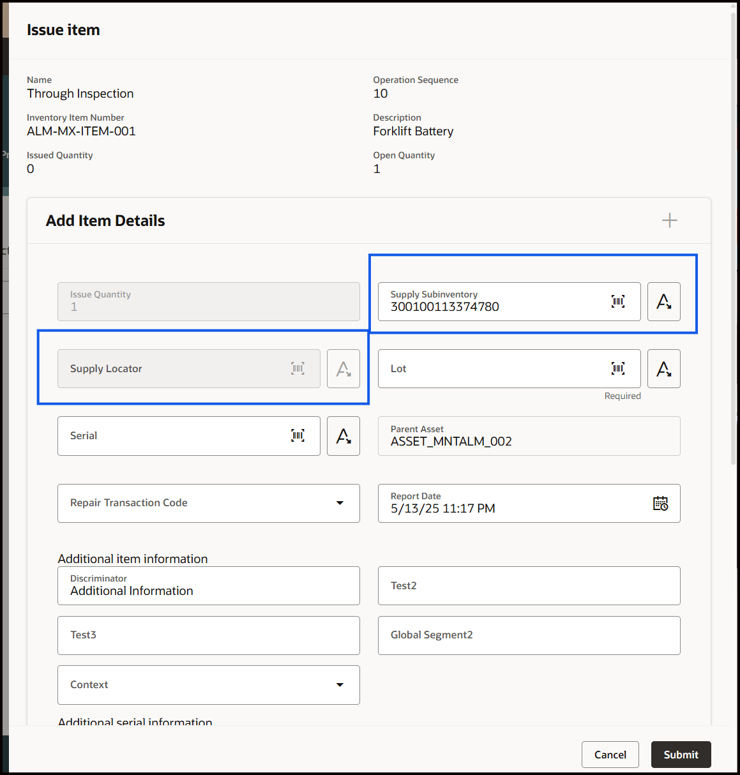
Task: Scan barcode for Lot field
Action: [x=618, y=368]
